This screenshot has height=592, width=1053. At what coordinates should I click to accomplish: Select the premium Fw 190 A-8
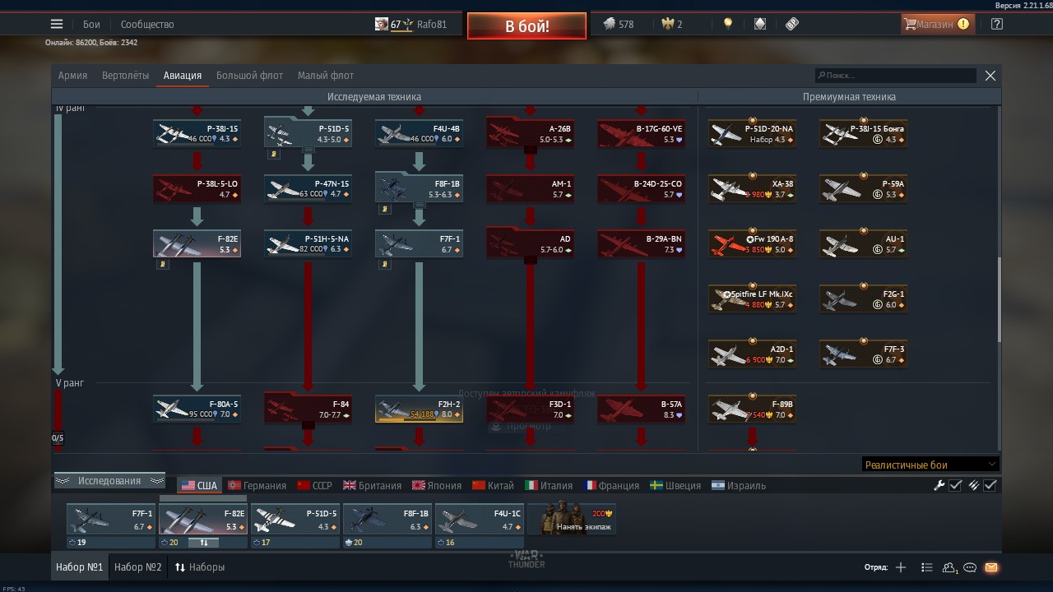click(x=752, y=243)
